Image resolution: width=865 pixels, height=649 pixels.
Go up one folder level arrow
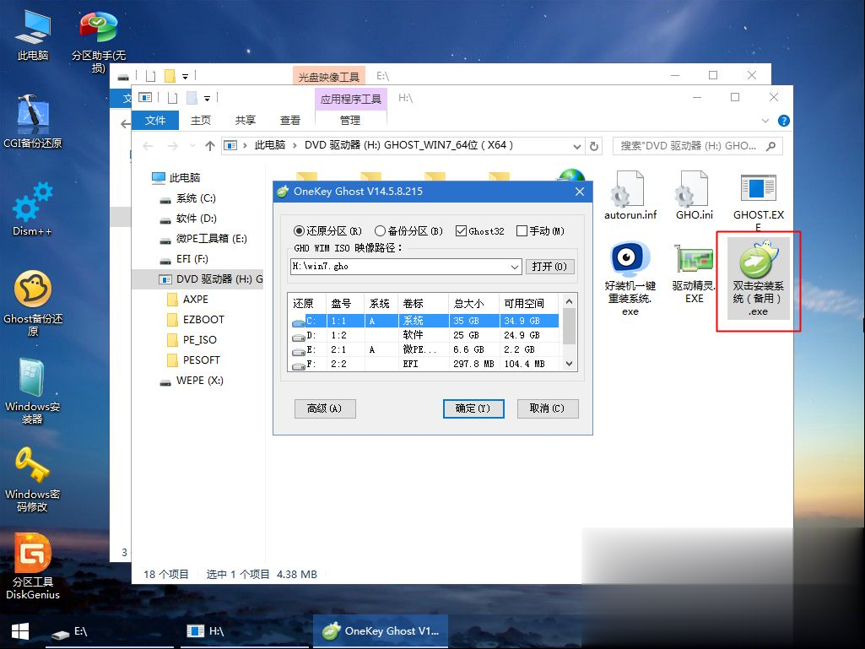click(x=209, y=146)
